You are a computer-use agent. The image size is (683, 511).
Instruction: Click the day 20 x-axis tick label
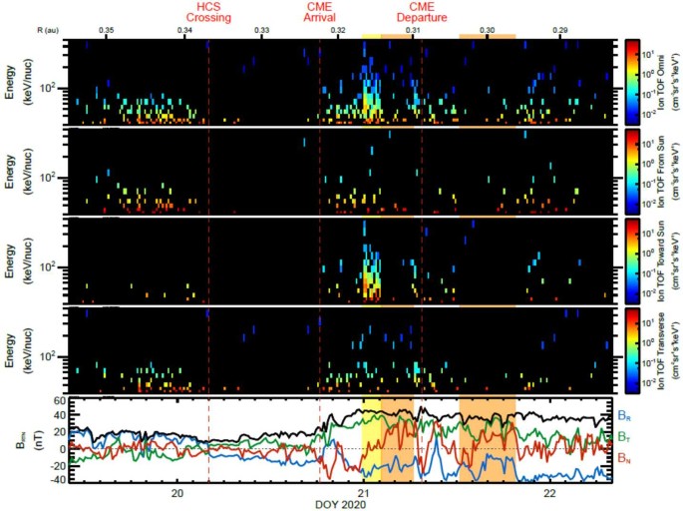tap(176, 494)
